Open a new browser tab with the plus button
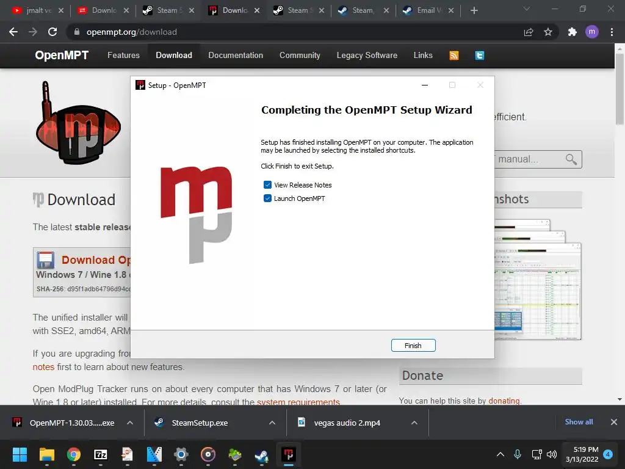 pos(474,10)
